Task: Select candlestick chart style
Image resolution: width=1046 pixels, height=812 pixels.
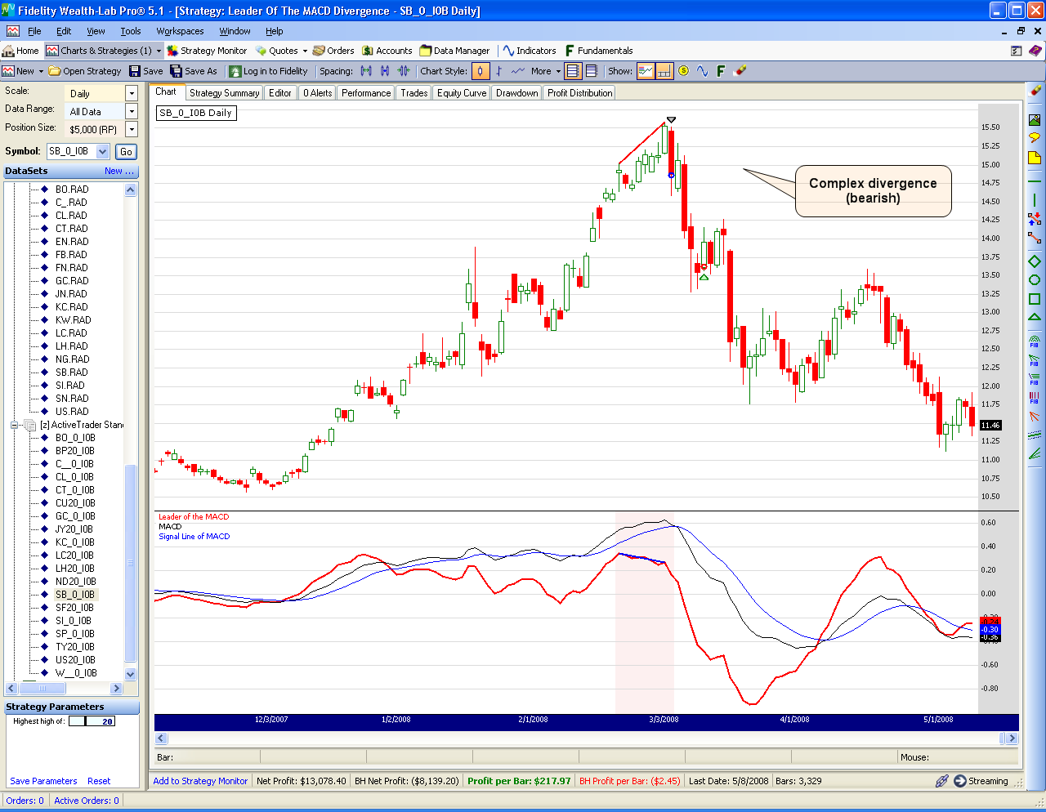Action: click(481, 71)
